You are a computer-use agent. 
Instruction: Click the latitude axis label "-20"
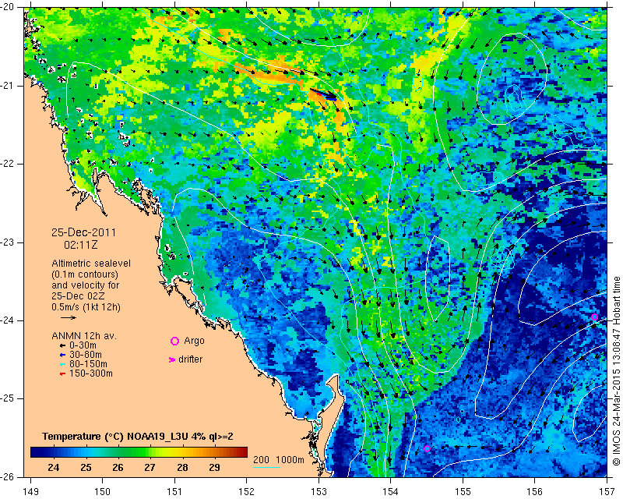(8, 8)
